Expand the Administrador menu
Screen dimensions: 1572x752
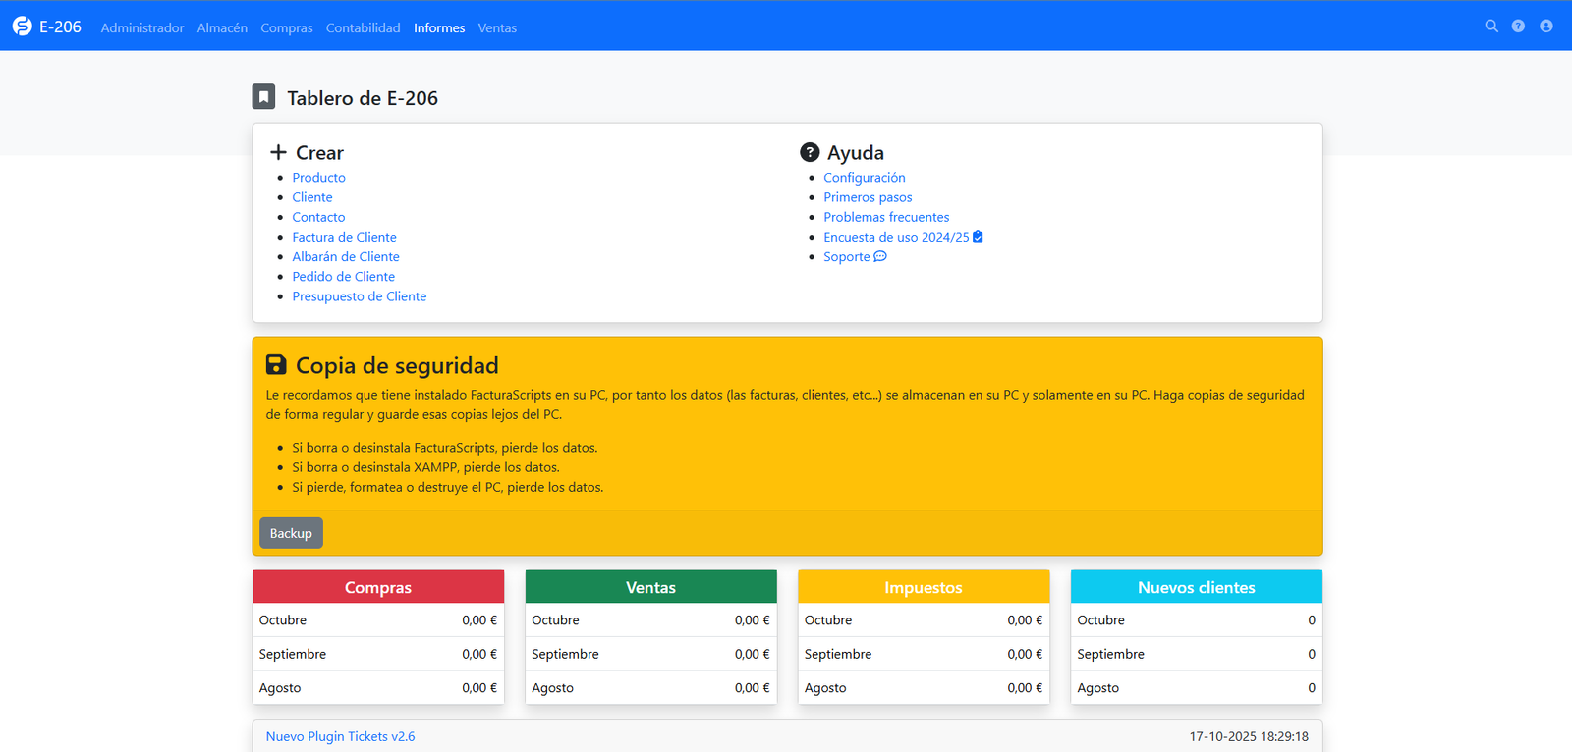(142, 27)
